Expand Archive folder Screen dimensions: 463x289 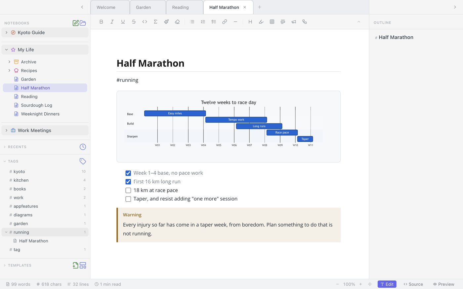pos(9,62)
